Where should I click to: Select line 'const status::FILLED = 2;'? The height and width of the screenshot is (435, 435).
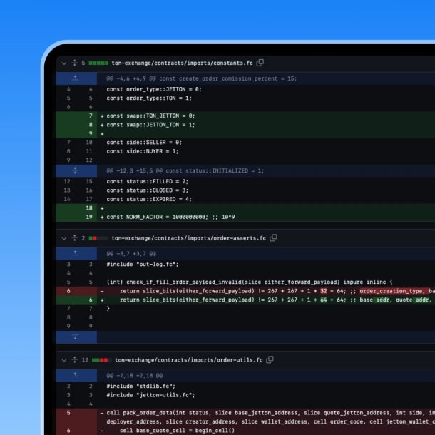[148, 181]
